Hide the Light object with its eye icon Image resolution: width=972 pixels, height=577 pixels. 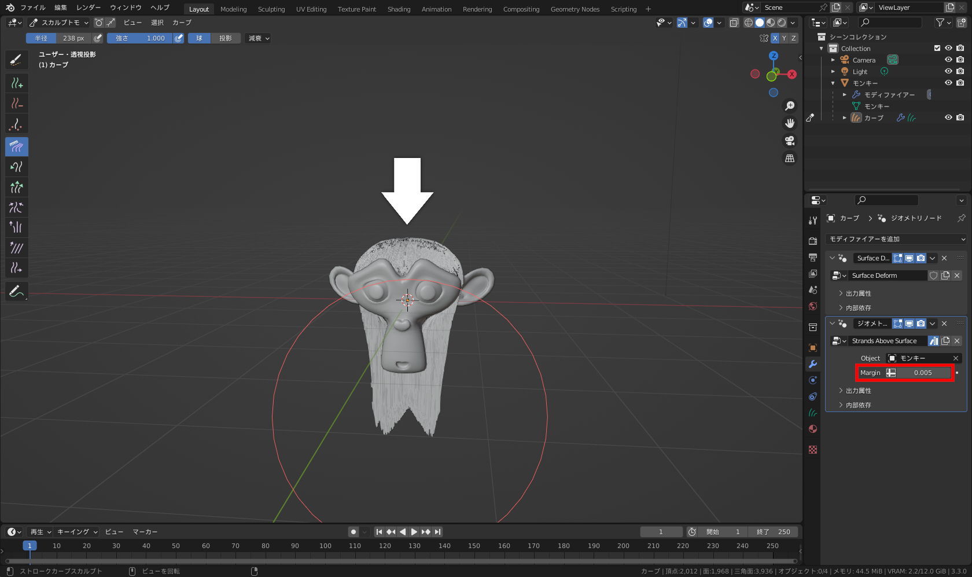click(x=948, y=72)
